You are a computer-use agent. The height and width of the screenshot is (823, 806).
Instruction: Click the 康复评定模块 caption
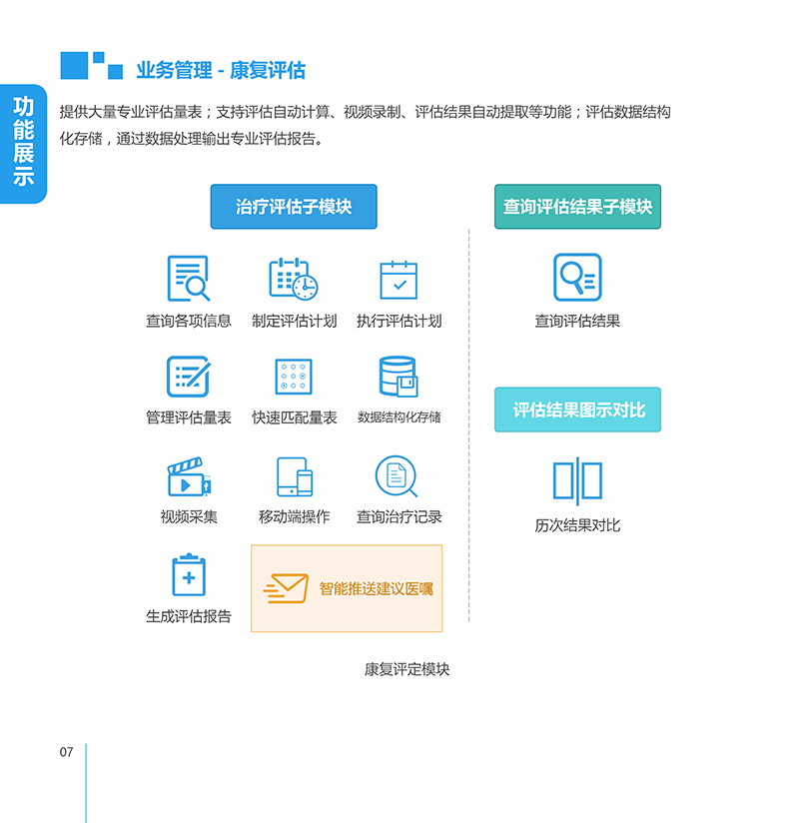pos(406,669)
